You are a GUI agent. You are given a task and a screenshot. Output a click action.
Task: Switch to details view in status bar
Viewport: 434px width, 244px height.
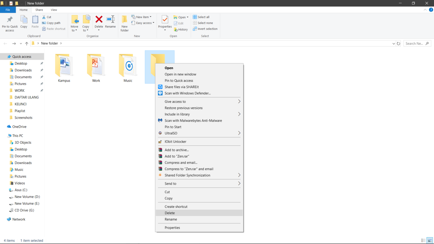[423, 241]
